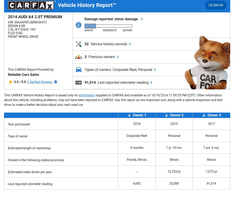The height and width of the screenshot is (215, 235).
Task: Click the car types of owners icon
Action: [x=78, y=70]
